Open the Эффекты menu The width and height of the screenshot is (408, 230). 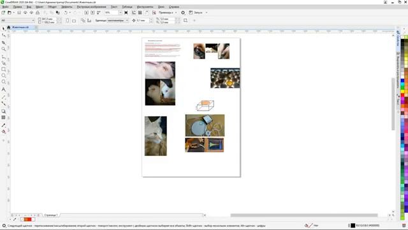[66, 7]
